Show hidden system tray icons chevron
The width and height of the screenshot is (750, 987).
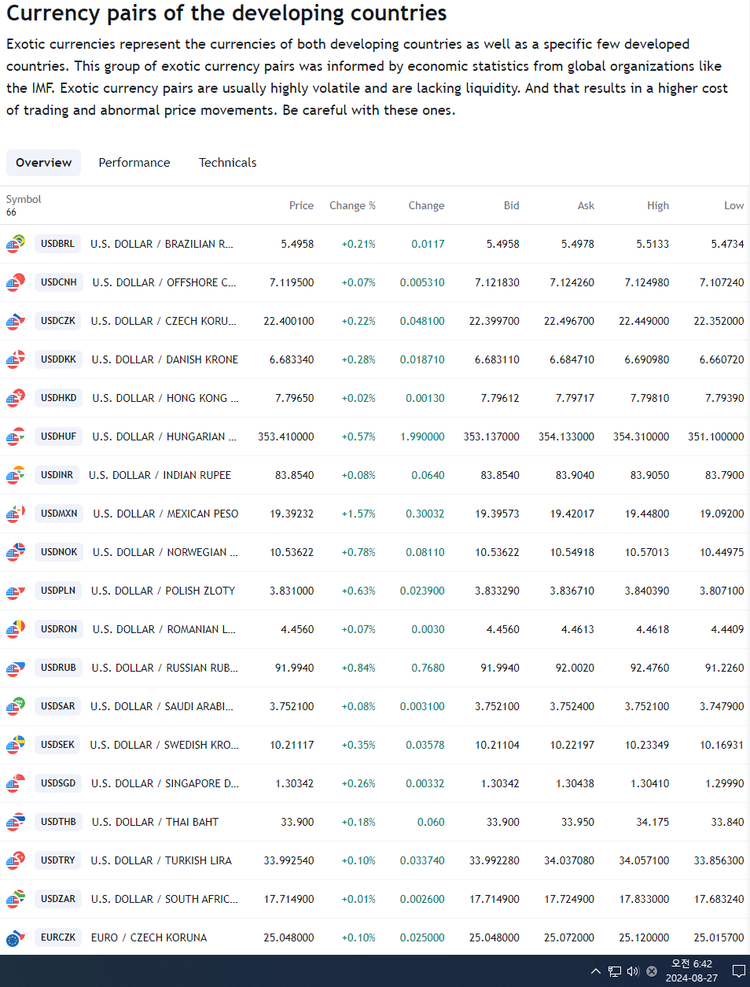click(596, 971)
